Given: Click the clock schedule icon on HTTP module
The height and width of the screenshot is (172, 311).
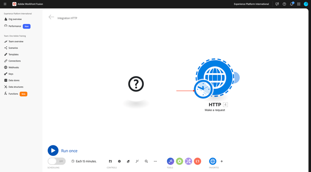Looking at the screenshot, I should coord(203,89).
